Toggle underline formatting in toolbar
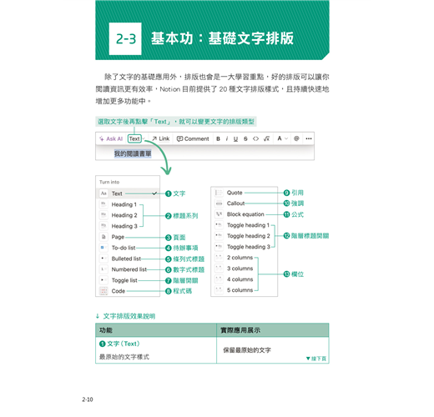This screenshot has width=434, height=417. coord(235,138)
